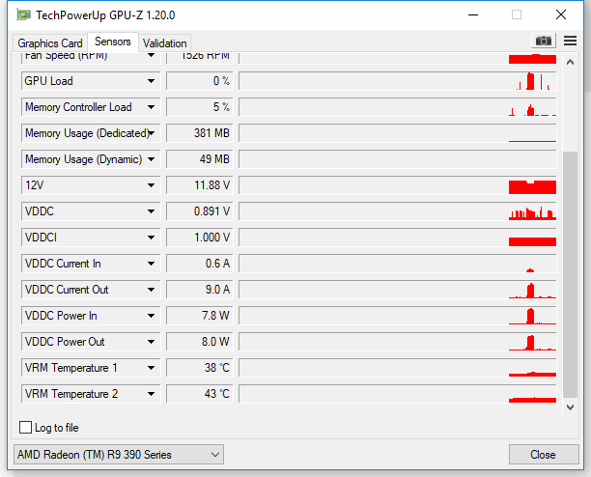Click the 0.891 V reading
Image resolution: width=591 pixels, height=477 pixels.
200,211
